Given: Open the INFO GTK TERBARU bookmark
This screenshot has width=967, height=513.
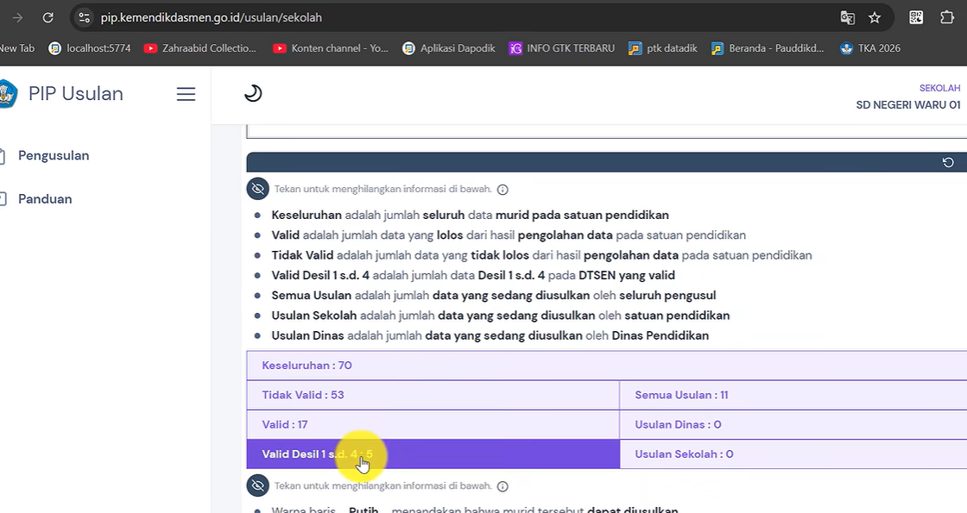Looking at the screenshot, I should coord(562,48).
